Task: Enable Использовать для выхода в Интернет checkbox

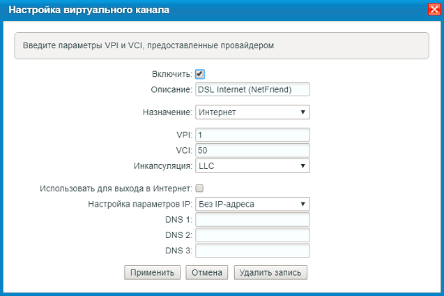Action: [x=200, y=188]
